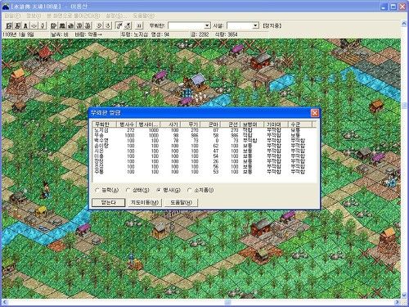The width and height of the screenshot is (409, 307).
Task: Click the 식량: 3654 status entry
Action: 227,34
